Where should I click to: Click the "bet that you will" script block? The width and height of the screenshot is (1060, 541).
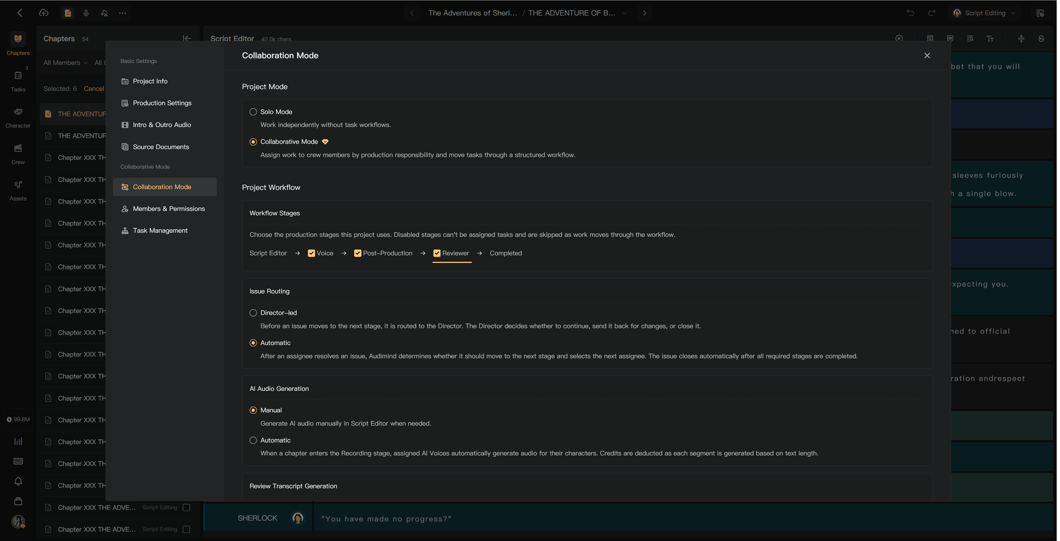[x=1002, y=74]
